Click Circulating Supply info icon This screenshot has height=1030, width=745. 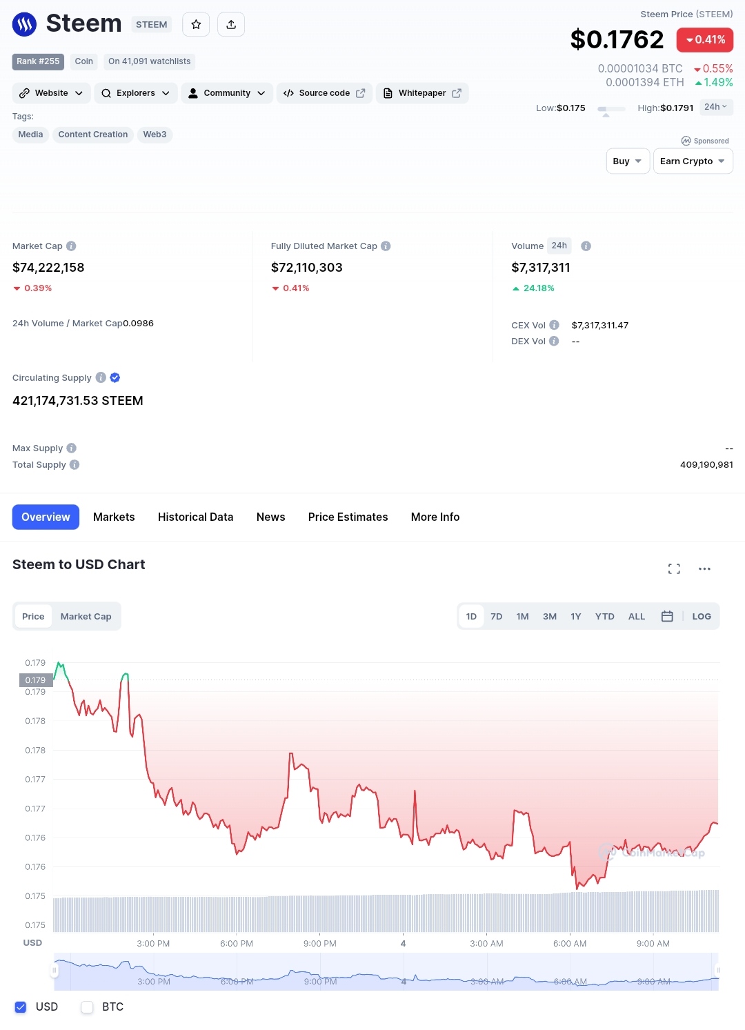click(101, 377)
